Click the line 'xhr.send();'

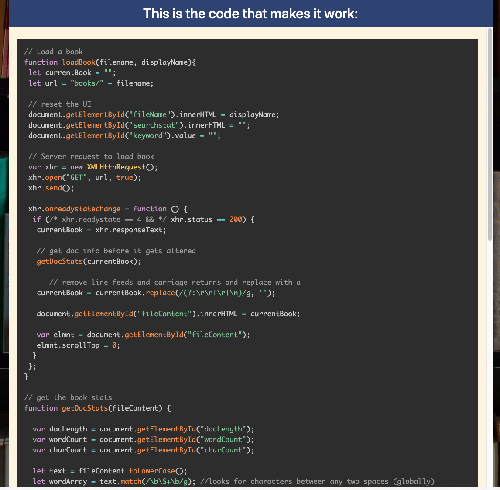(51, 188)
